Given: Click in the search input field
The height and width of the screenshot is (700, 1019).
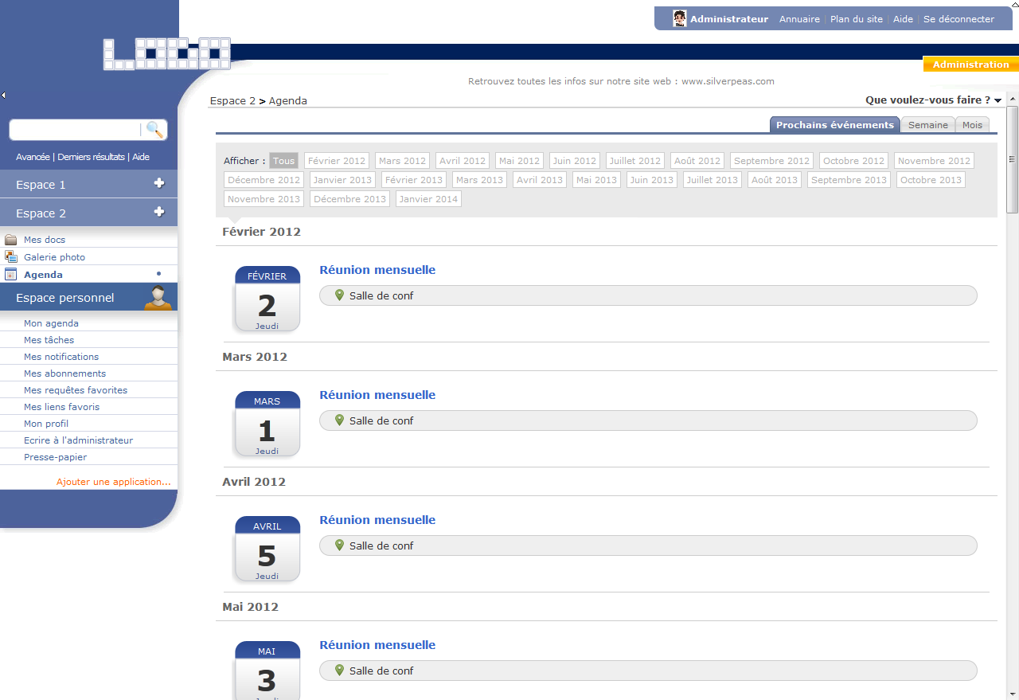Looking at the screenshot, I should pyautogui.click(x=76, y=130).
